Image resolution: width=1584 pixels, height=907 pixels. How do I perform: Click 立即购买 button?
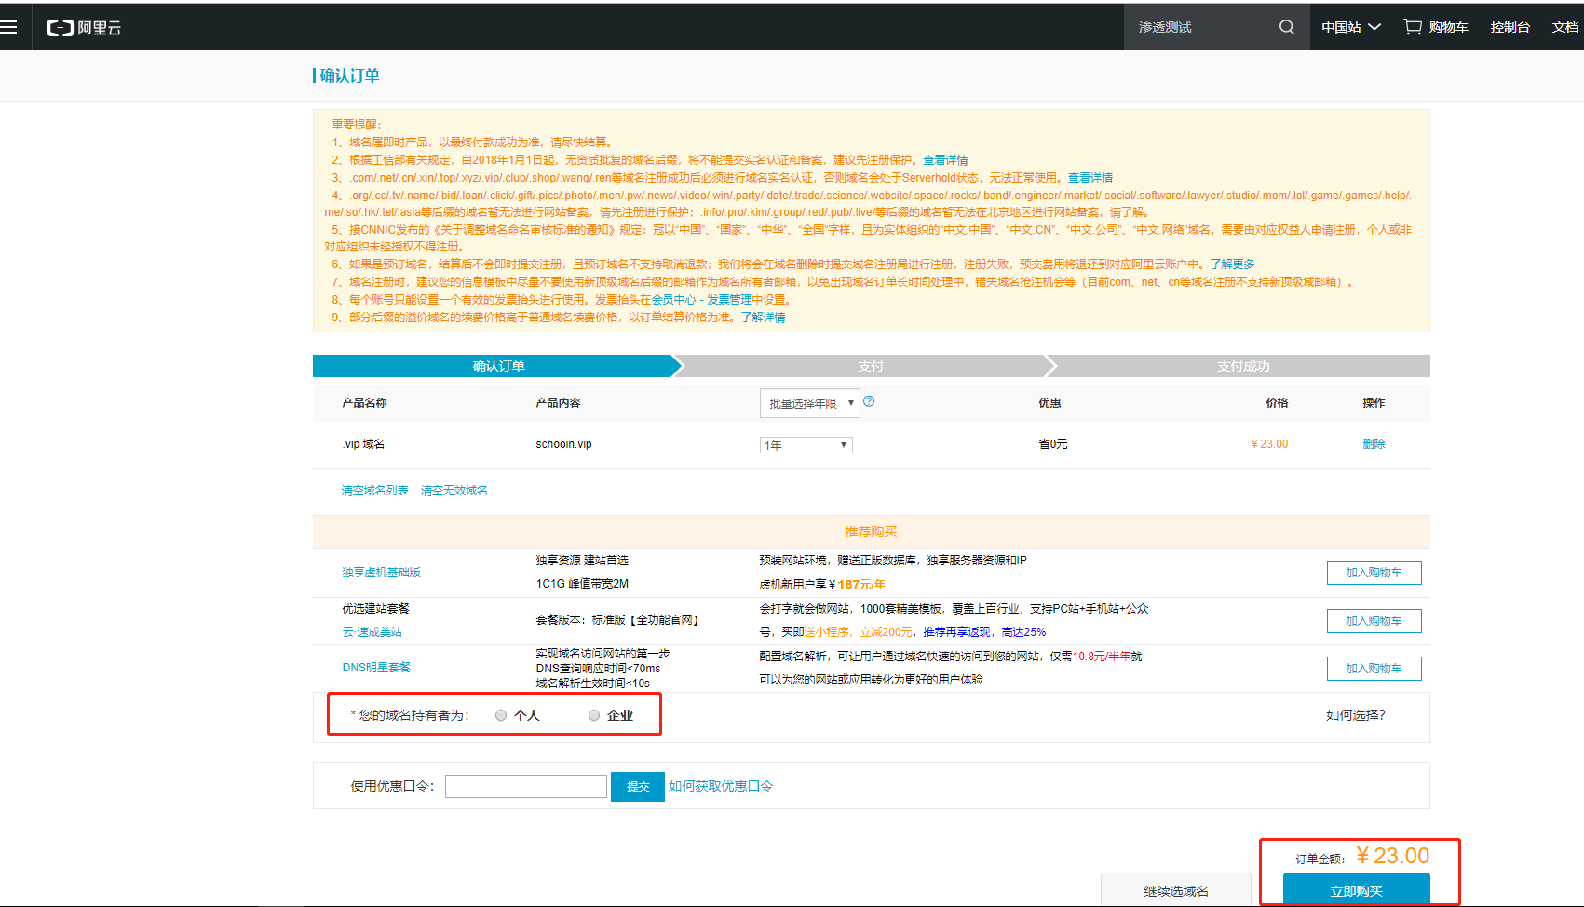pos(1356,890)
